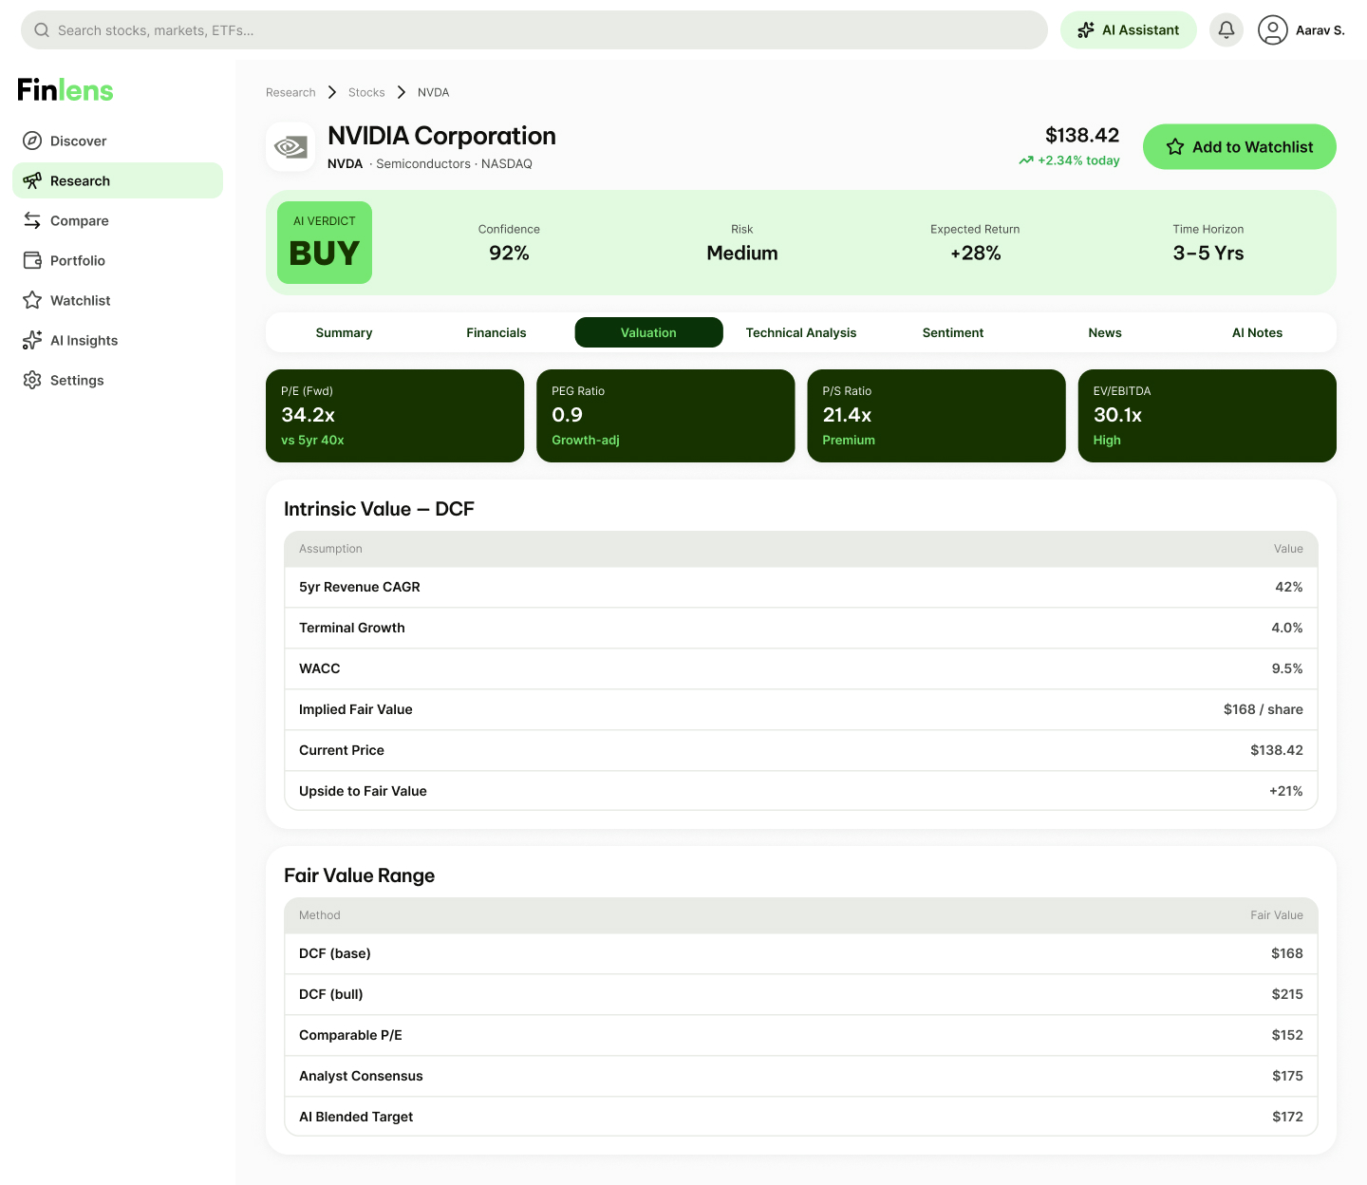Focus the search stocks input field
1367x1185 pixels.
(x=534, y=30)
